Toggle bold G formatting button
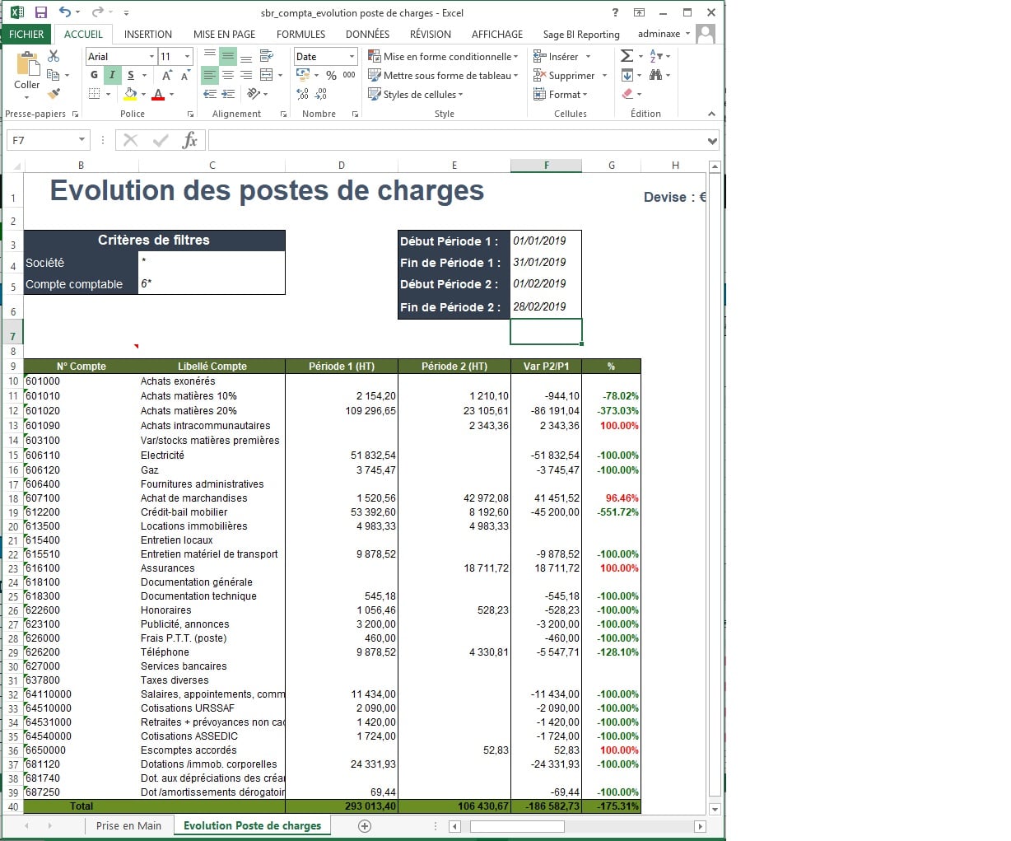This screenshot has width=1011, height=841. click(x=94, y=75)
